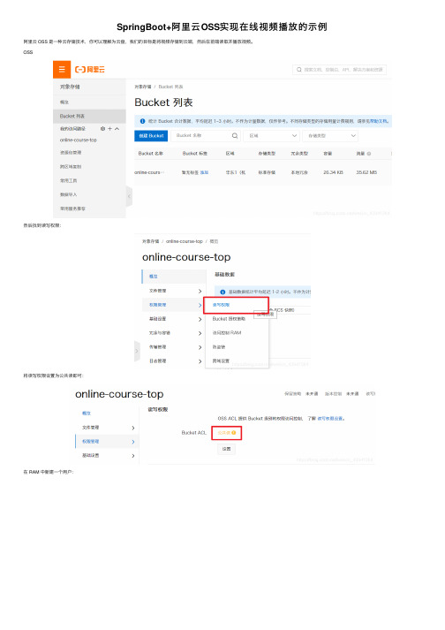This screenshot has height=630, width=445.
Task: Expand 权限管理 chevron in overview screenshot
Action: click(x=200, y=305)
